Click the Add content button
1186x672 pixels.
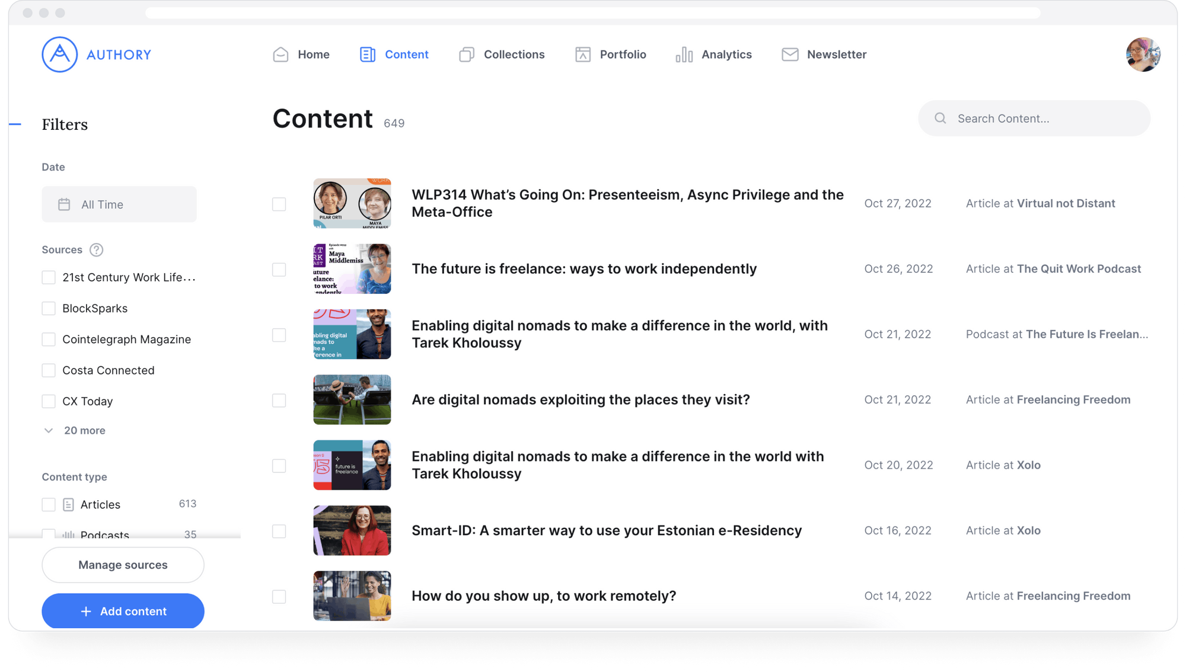[x=123, y=611]
